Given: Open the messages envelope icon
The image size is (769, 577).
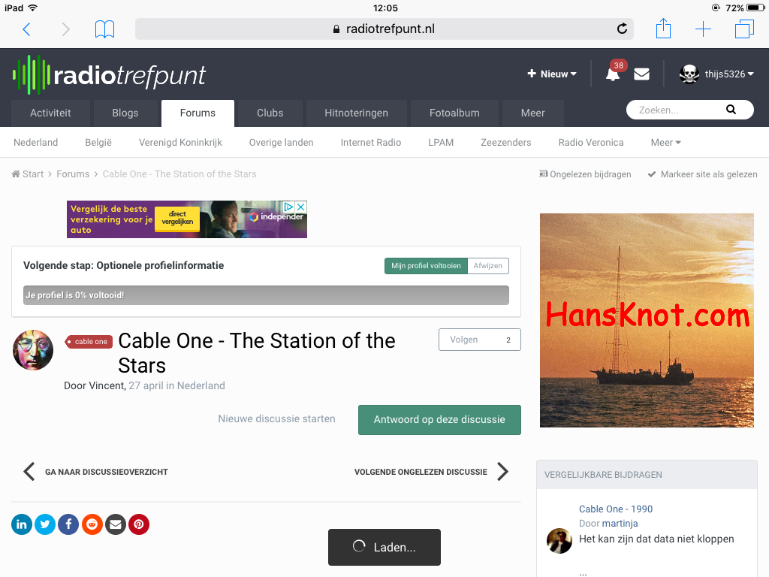Looking at the screenshot, I should click(x=641, y=74).
